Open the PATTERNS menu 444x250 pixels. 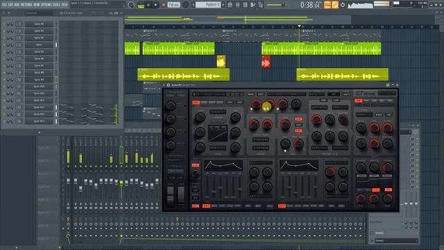tap(26, 5)
